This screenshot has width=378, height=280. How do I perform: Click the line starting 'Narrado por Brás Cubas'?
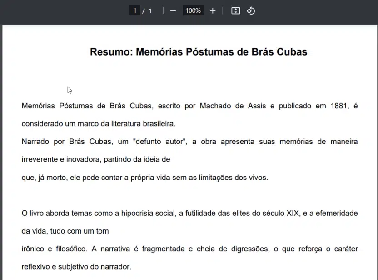(x=189, y=142)
